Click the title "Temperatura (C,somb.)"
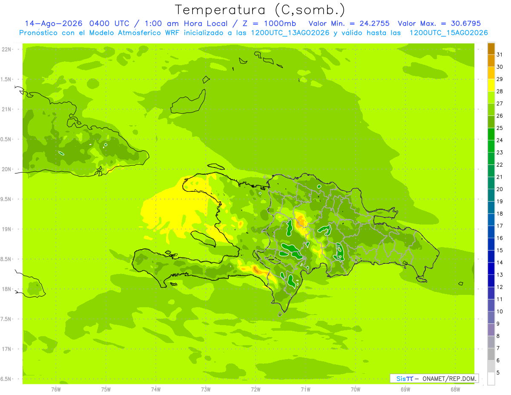Image resolution: width=511 pixels, height=395 pixels. pyautogui.click(x=260, y=10)
